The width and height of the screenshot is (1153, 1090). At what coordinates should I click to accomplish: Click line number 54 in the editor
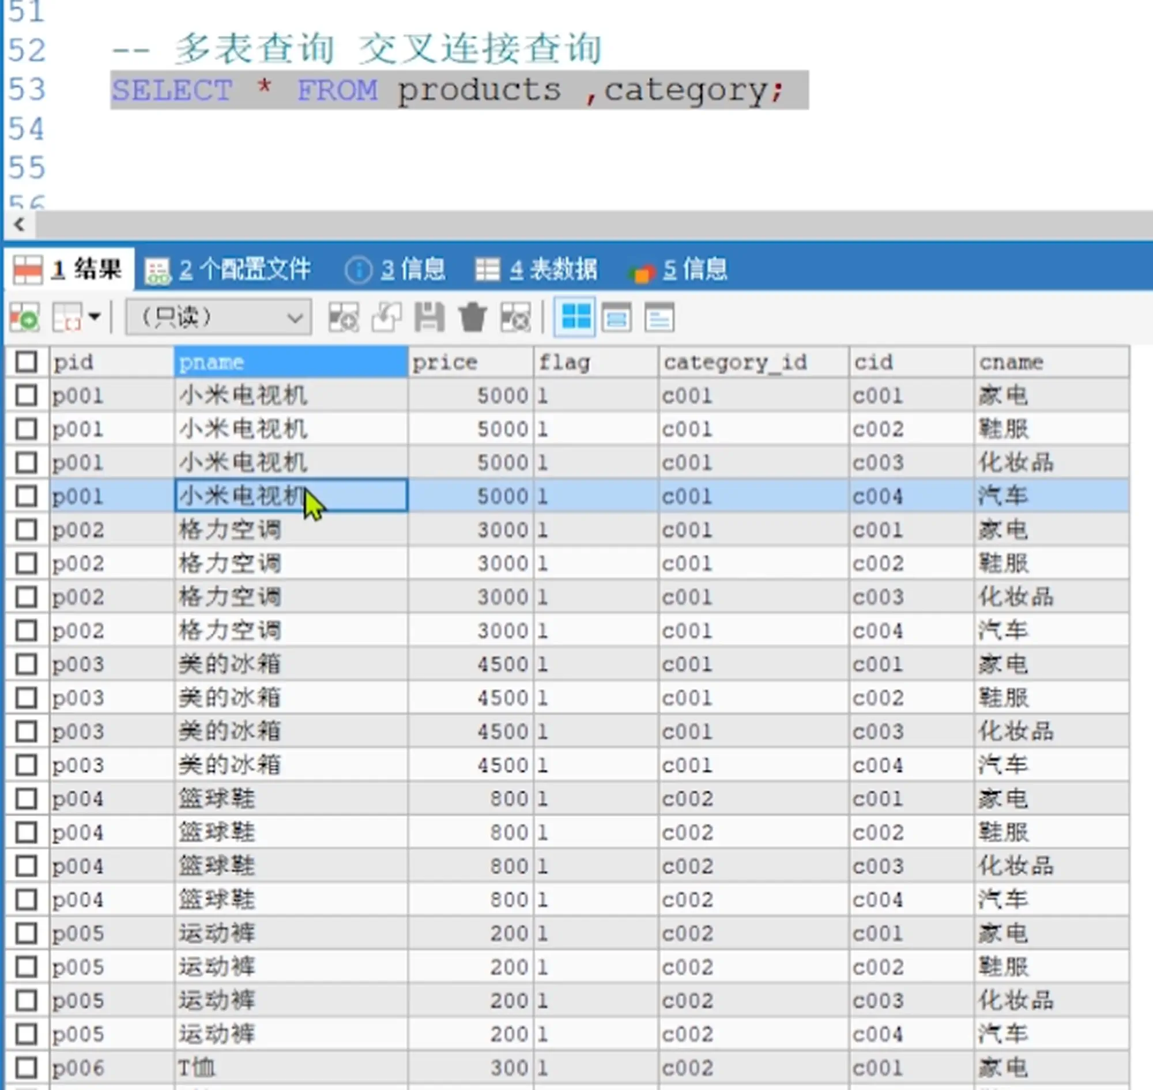point(26,129)
